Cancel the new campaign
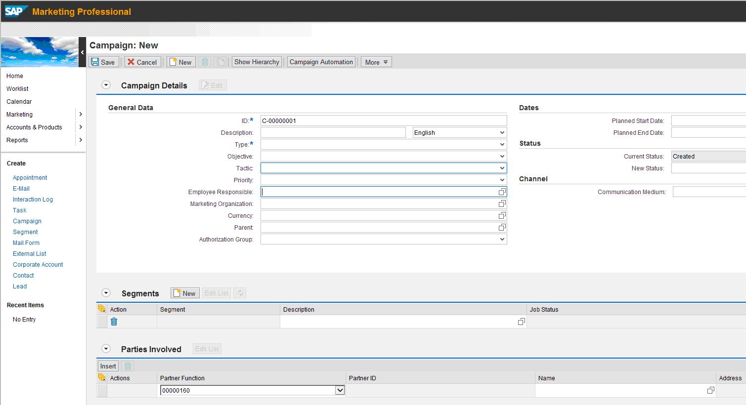This screenshot has width=746, height=405. coord(142,62)
